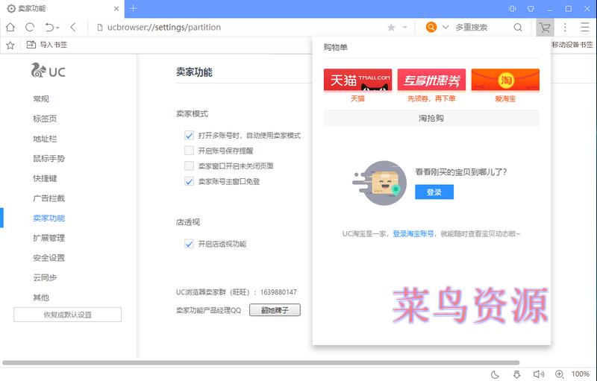Click the skin shirt icon in title bar
The height and width of the screenshot is (381, 597).
click(531, 8)
